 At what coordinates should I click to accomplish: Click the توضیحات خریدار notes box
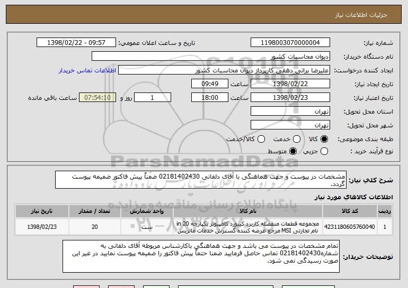pyautogui.click(x=201, y=256)
